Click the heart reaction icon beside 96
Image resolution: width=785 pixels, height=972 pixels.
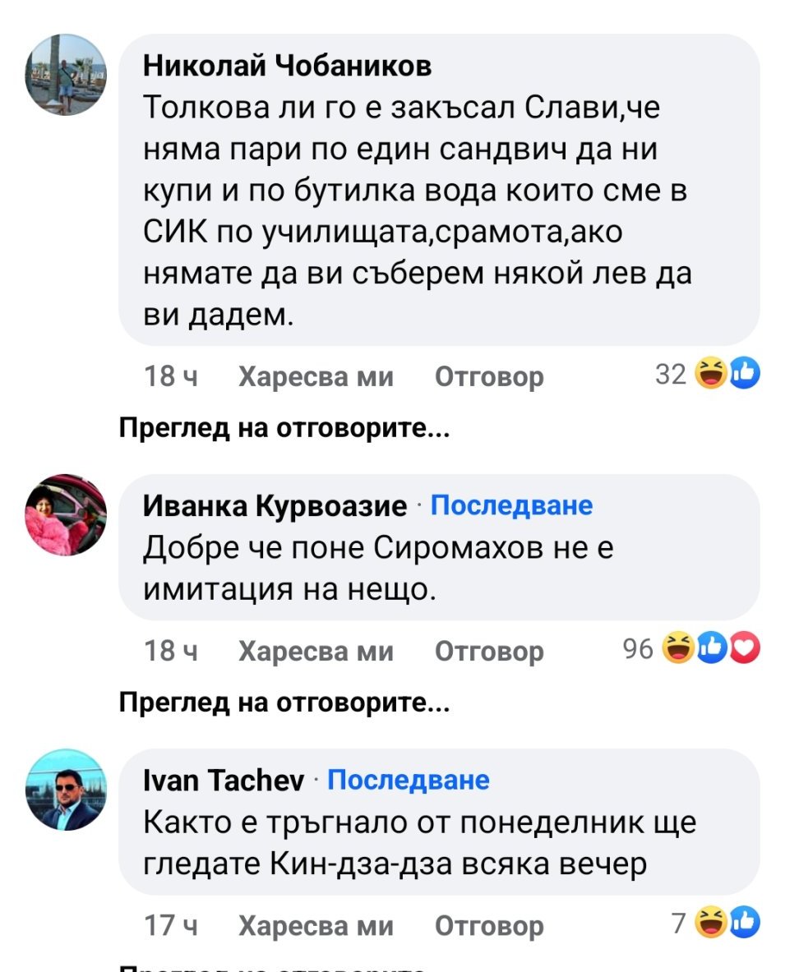click(x=745, y=650)
